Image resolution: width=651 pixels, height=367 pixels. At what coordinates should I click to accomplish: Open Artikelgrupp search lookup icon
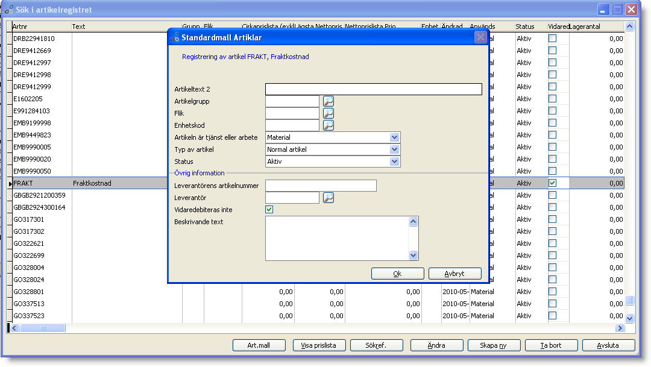pyautogui.click(x=329, y=101)
